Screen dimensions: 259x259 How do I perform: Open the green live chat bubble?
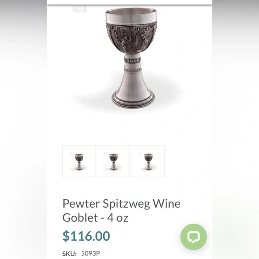[x=193, y=237]
